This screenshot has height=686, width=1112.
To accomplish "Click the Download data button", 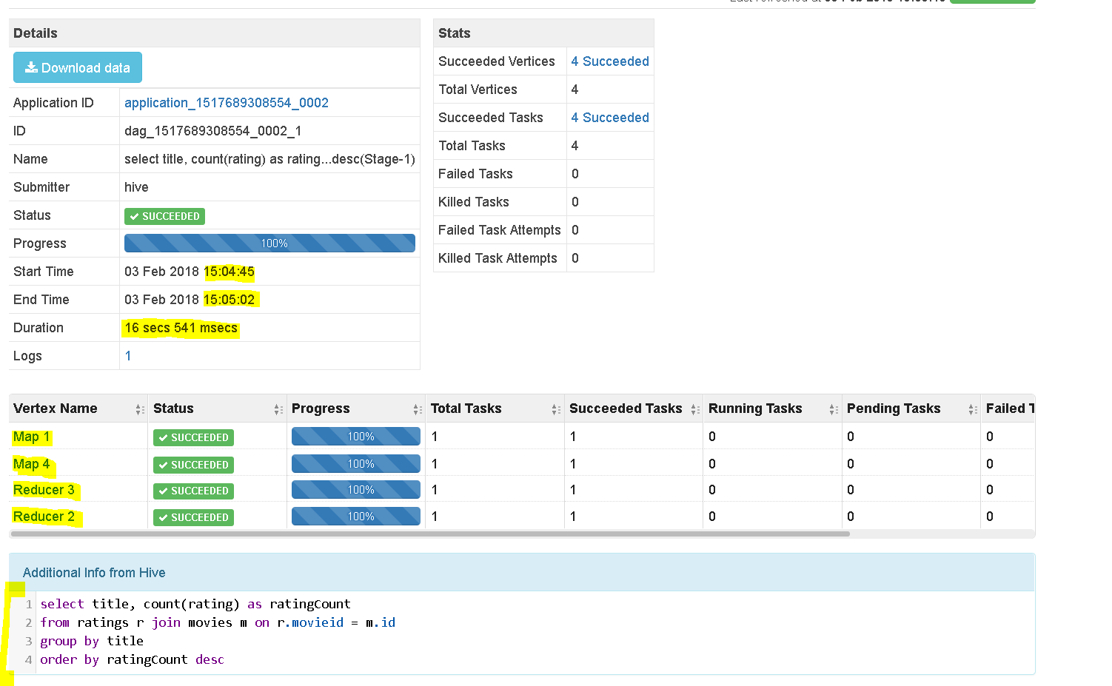I will point(78,67).
